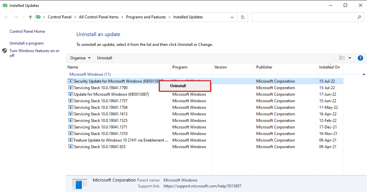Click the change view icon
This screenshot has height=192, width=367.
pos(342,58)
